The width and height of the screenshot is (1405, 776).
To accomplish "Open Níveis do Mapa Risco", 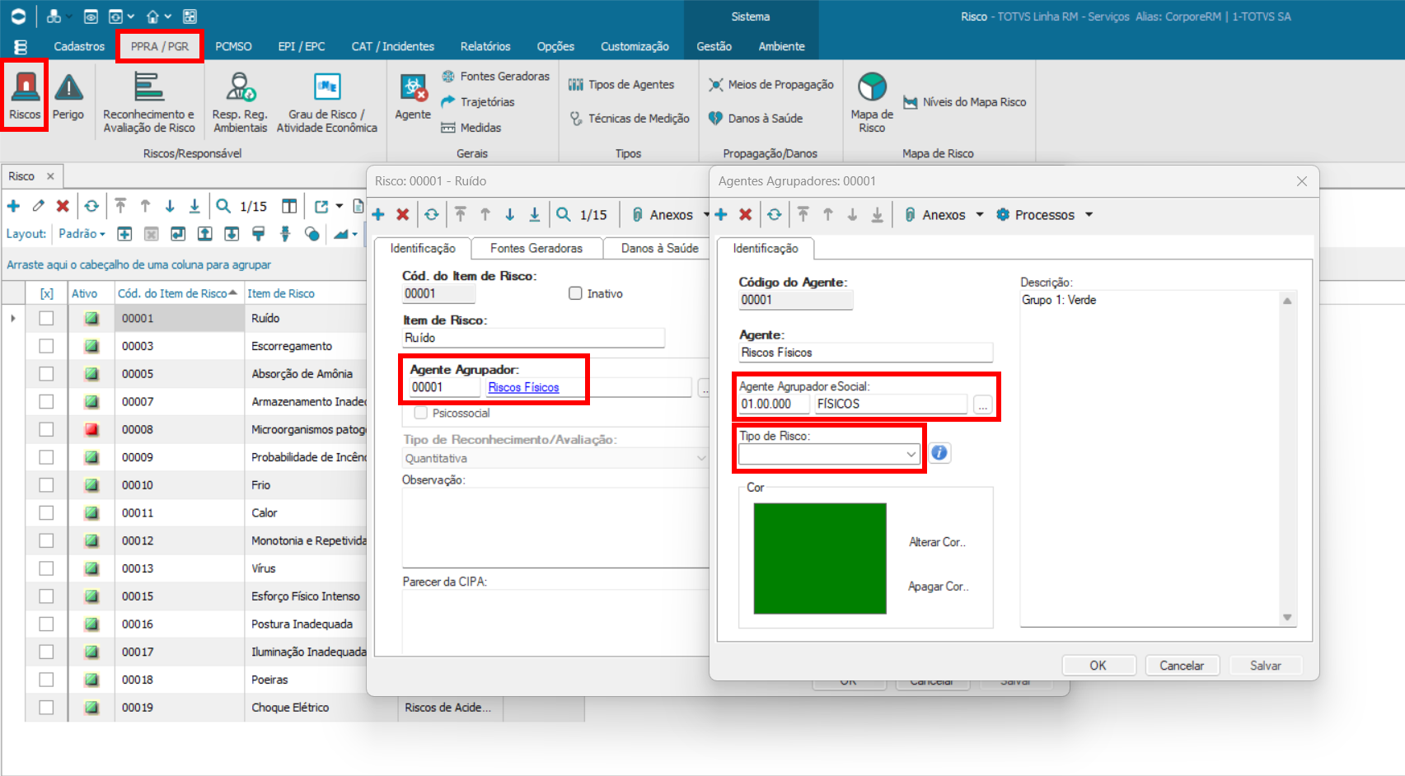I will (x=965, y=102).
